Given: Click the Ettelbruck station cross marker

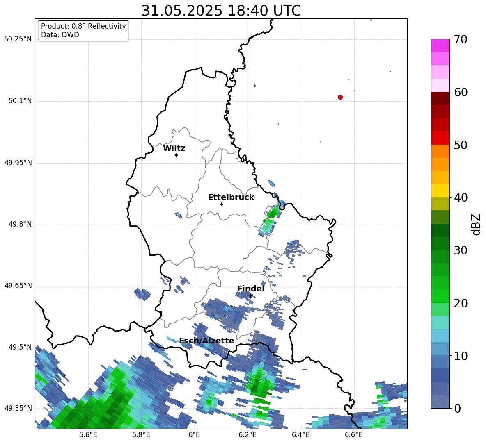Looking at the screenshot, I should pyautogui.click(x=221, y=204).
